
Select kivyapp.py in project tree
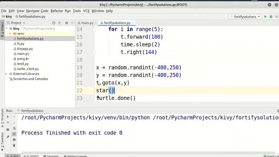pyautogui.click(x=25, y=48)
